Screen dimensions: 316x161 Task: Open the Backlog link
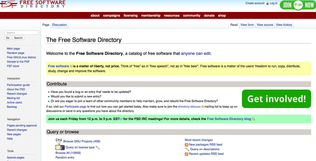pos(12,107)
